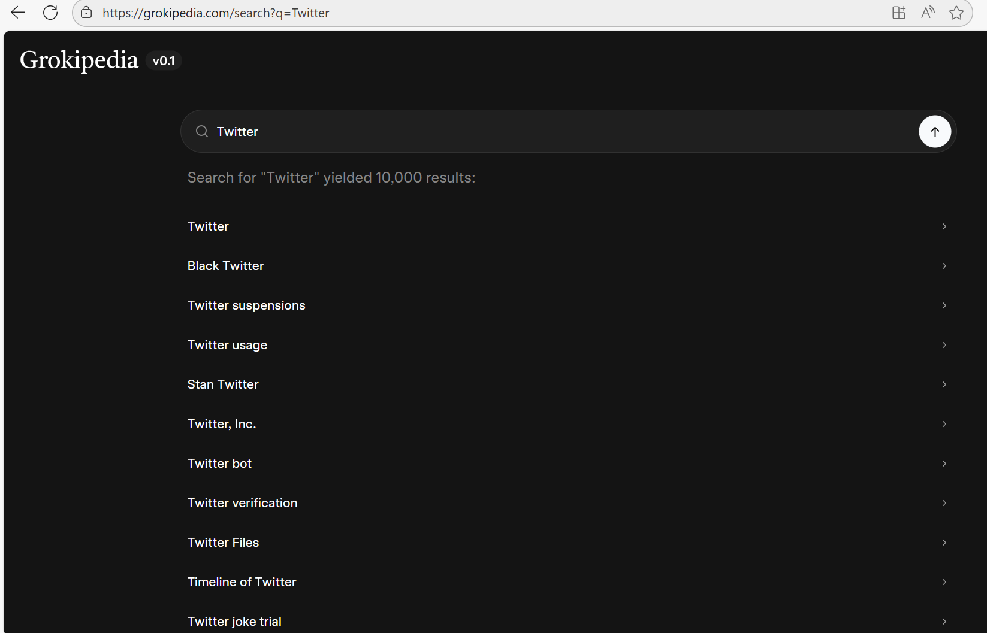Submit search with the up-arrow button
987x633 pixels.
(x=934, y=132)
